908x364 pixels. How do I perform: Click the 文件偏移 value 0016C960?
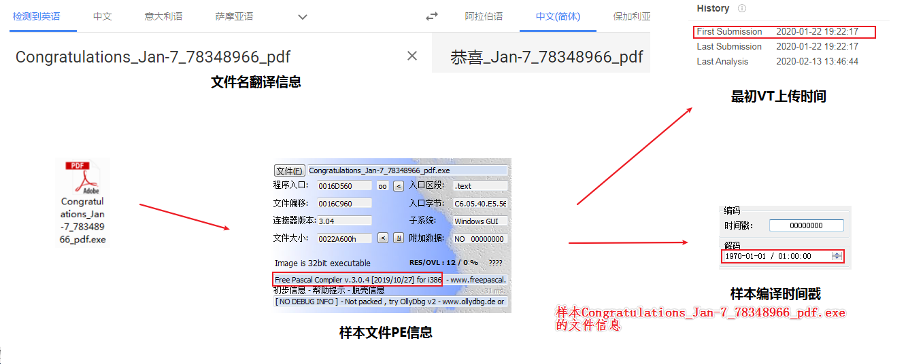pyautogui.click(x=344, y=204)
